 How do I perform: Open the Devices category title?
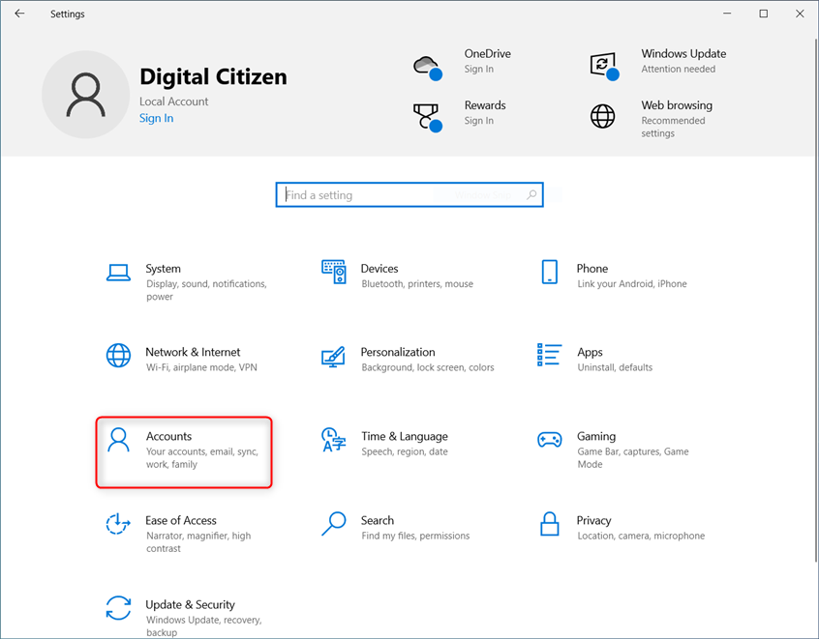pyautogui.click(x=379, y=269)
